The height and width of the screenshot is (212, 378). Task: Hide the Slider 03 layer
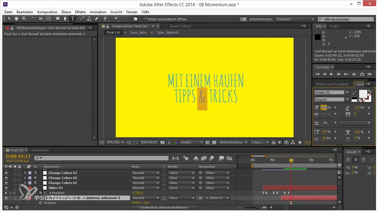pos(6,188)
